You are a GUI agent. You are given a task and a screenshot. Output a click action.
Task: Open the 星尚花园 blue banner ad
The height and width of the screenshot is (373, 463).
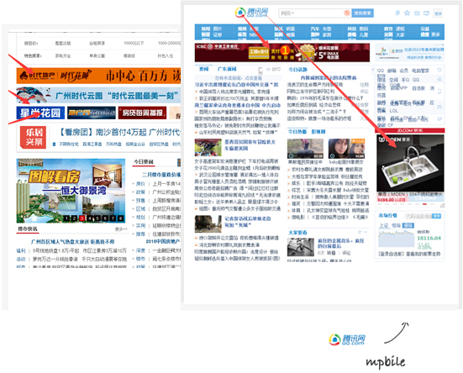tap(40, 113)
